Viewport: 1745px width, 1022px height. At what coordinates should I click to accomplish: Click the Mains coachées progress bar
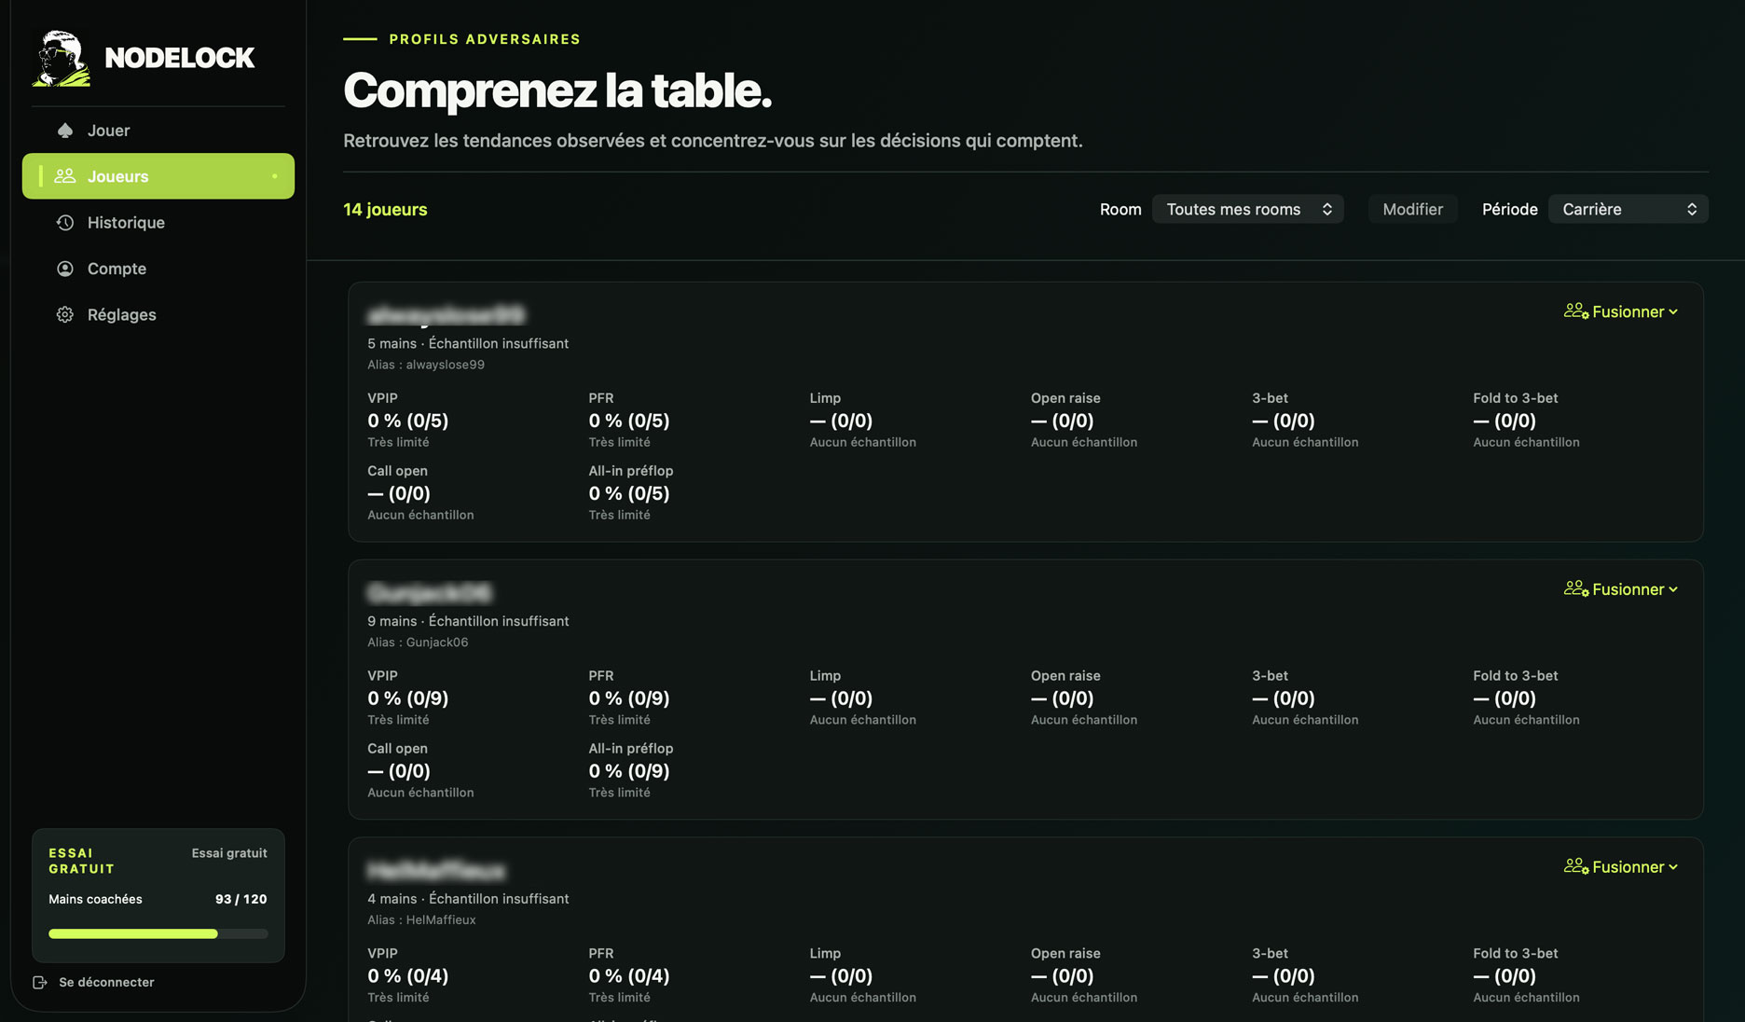(158, 933)
